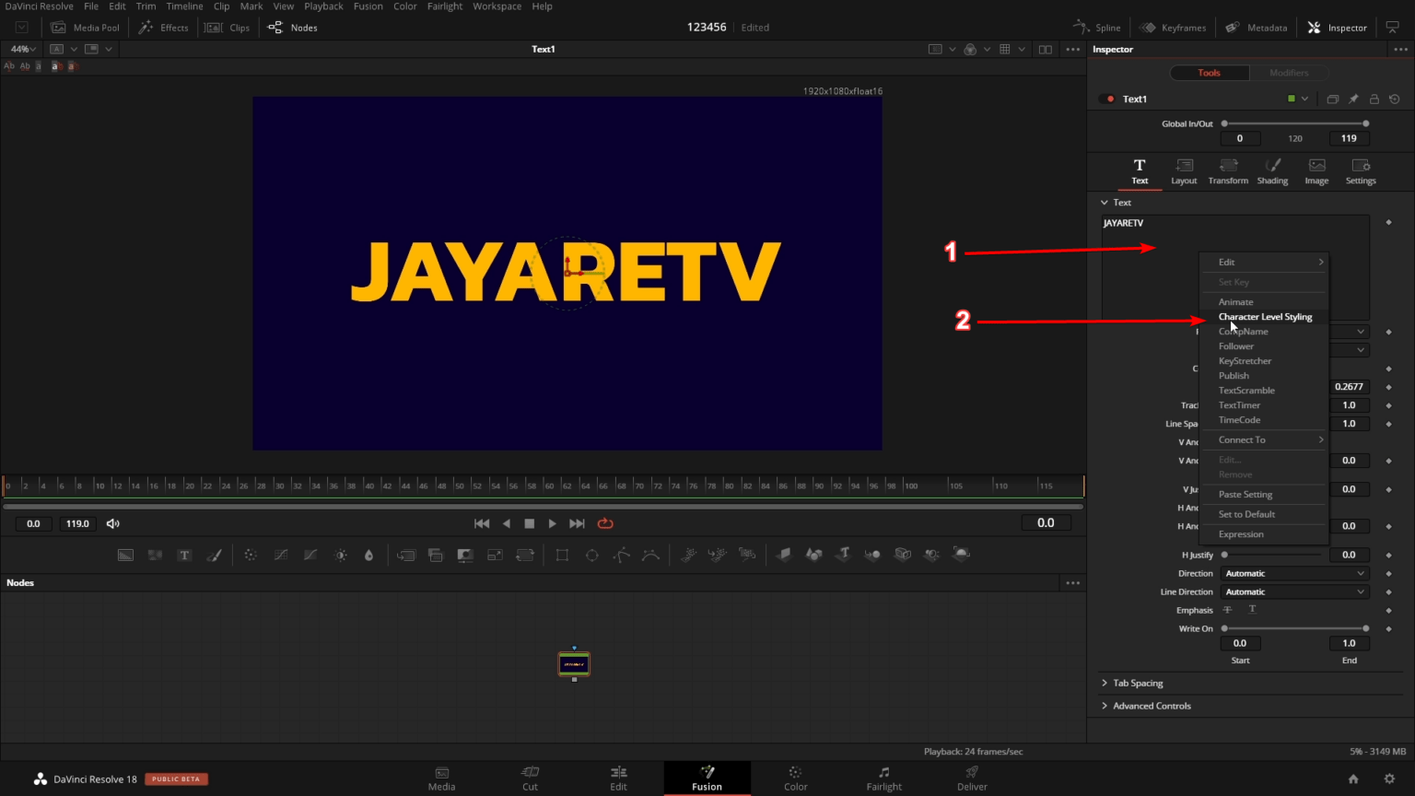Select the Text1 node in the Nodes panel

click(x=574, y=663)
